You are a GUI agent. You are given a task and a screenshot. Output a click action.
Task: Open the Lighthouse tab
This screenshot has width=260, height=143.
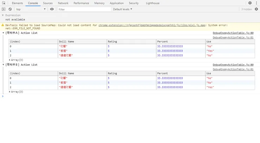[152, 3]
